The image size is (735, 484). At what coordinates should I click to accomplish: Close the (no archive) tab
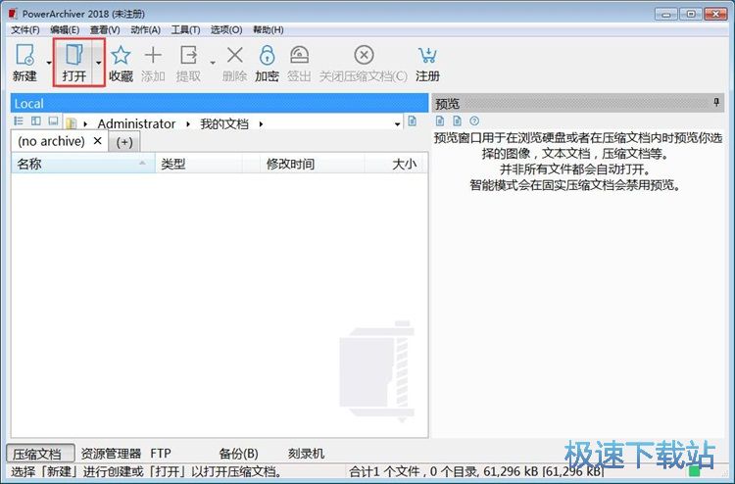[97, 140]
